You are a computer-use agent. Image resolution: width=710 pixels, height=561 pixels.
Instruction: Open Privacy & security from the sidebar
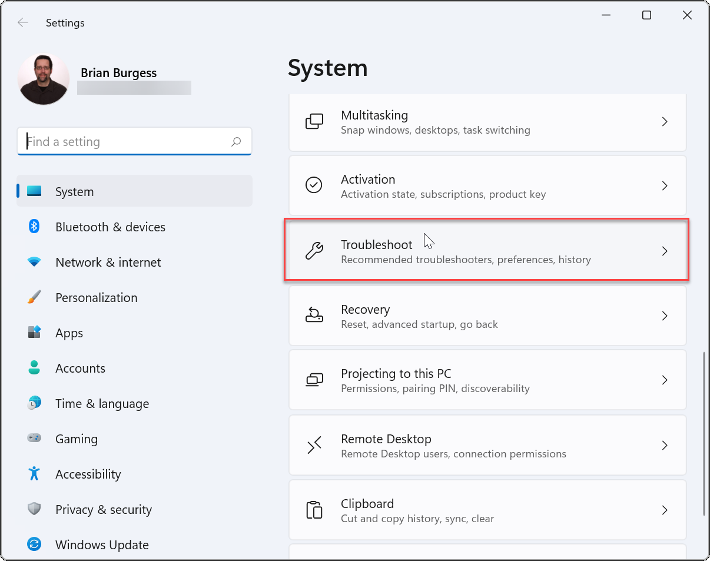click(104, 509)
